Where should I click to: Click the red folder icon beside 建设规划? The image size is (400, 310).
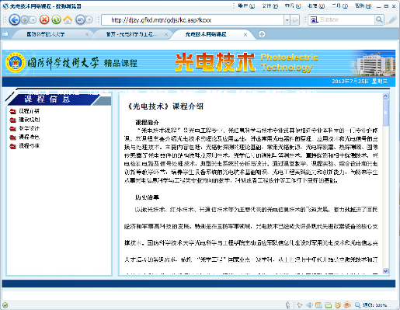[x=12, y=120]
